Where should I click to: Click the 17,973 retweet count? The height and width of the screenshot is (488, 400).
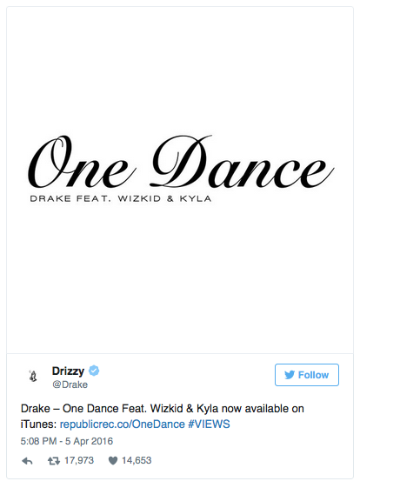(79, 461)
